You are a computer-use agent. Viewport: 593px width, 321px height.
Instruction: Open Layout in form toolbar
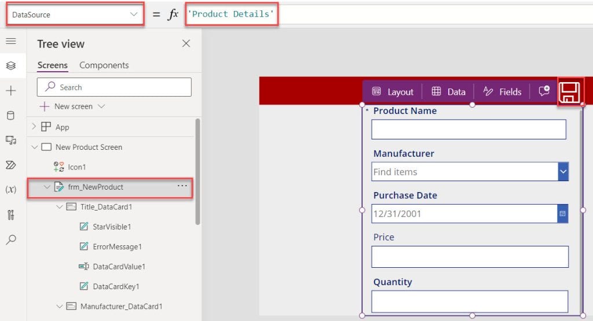[x=393, y=92]
